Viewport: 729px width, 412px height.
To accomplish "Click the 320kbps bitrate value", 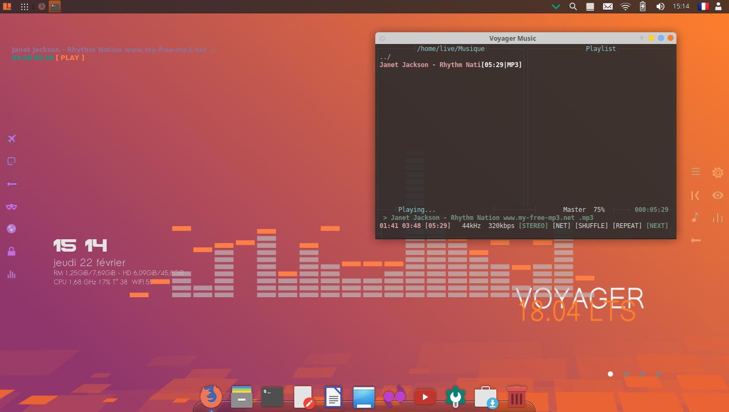I will [501, 226].
